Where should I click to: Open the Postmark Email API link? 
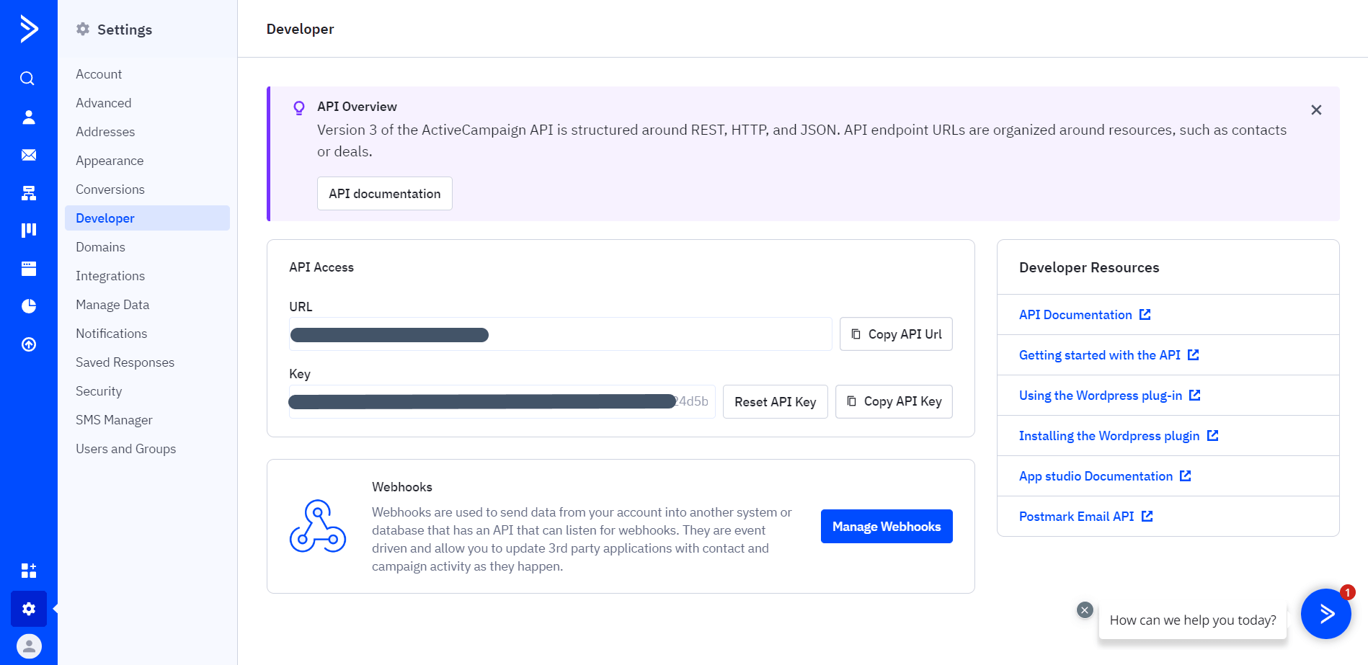pyautogui.click(x=1076, y=517)
